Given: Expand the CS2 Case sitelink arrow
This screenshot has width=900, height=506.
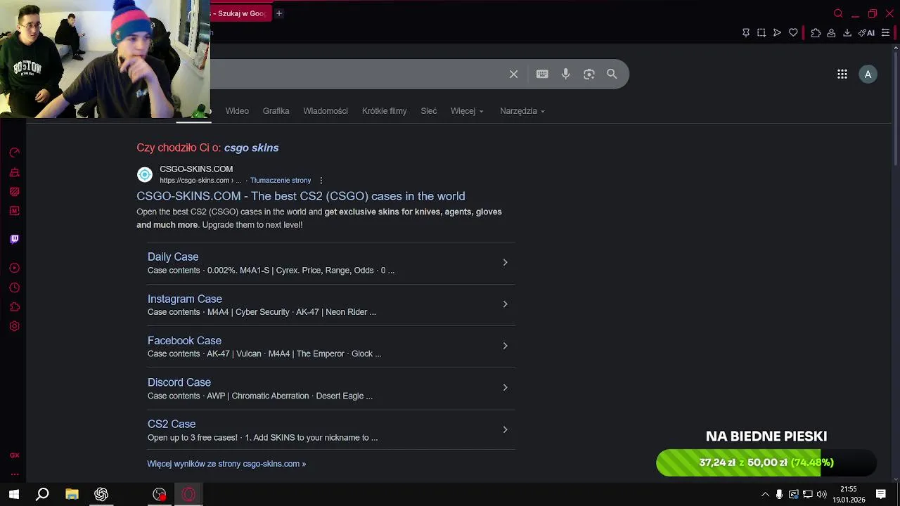Looking at the screenshot, I should (x=505, y=429).
